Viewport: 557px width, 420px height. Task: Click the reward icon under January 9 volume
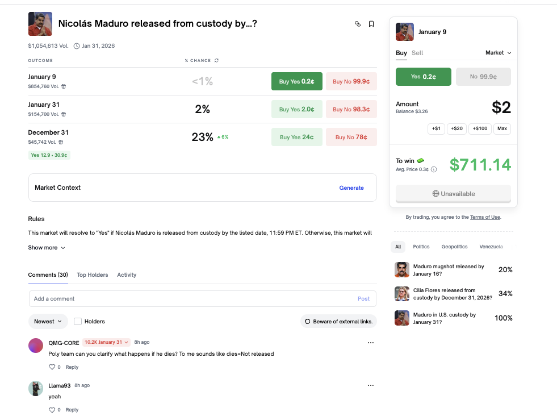[64, 86]
